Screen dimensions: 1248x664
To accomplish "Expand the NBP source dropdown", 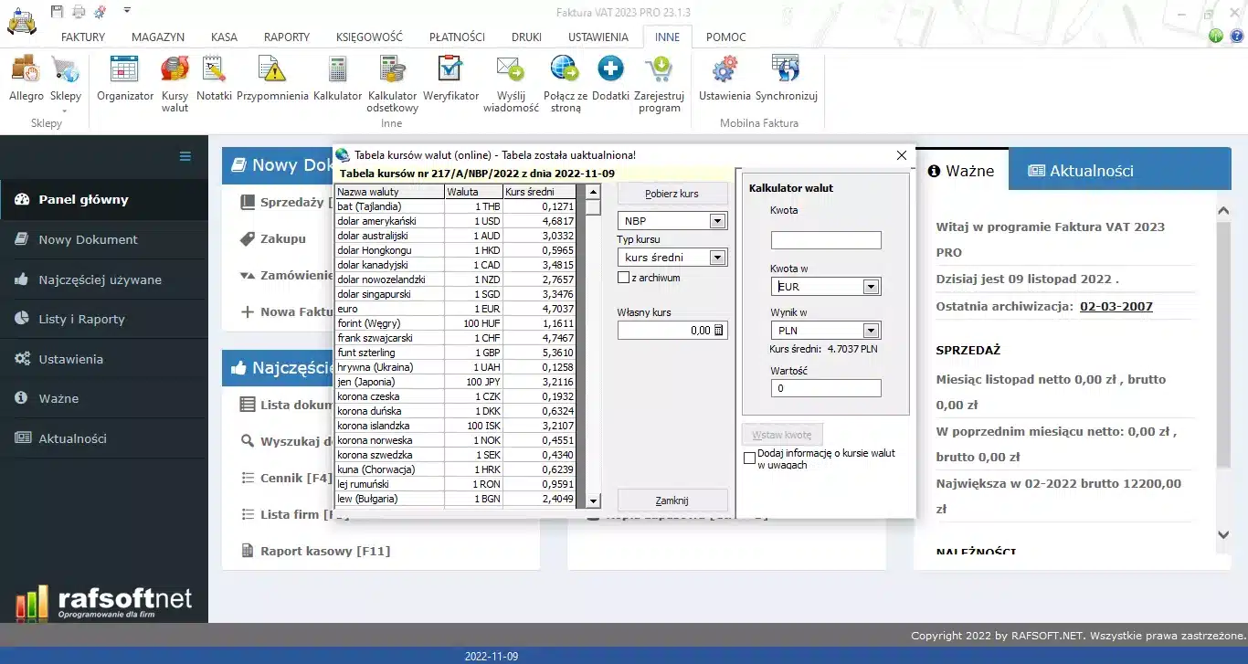I will tap(717, 221).
